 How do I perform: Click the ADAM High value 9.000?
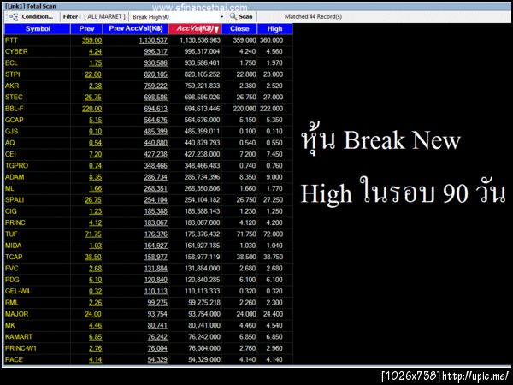[274, 177]
